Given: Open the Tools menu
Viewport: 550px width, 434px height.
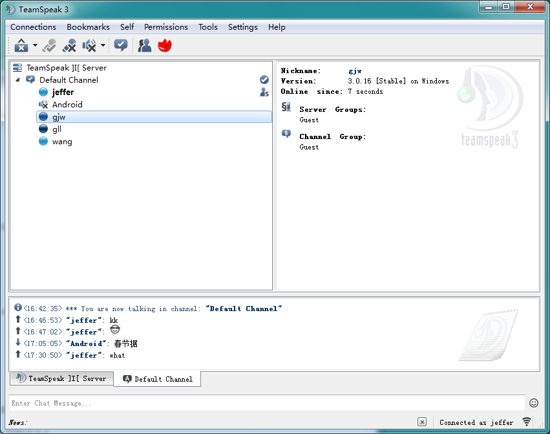Looking at the screenshot, I should [x=208, y=27].
